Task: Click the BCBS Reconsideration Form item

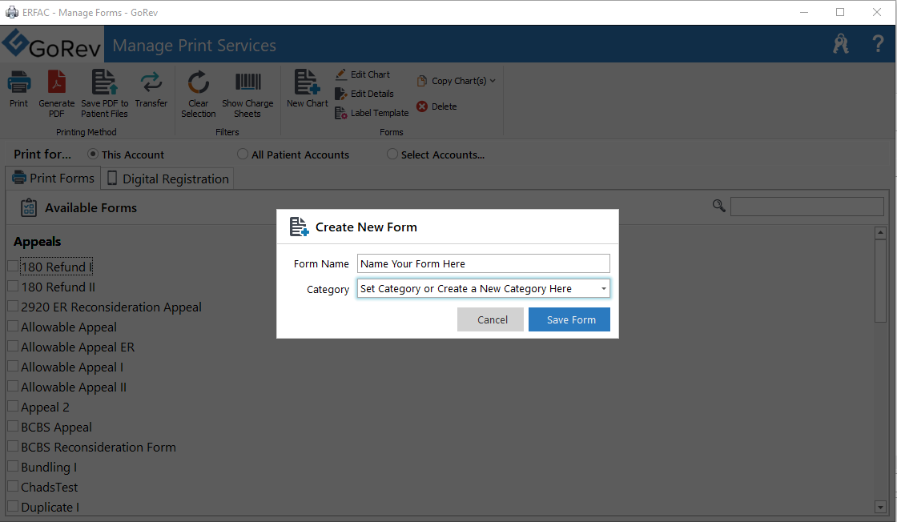Action: 99,447
